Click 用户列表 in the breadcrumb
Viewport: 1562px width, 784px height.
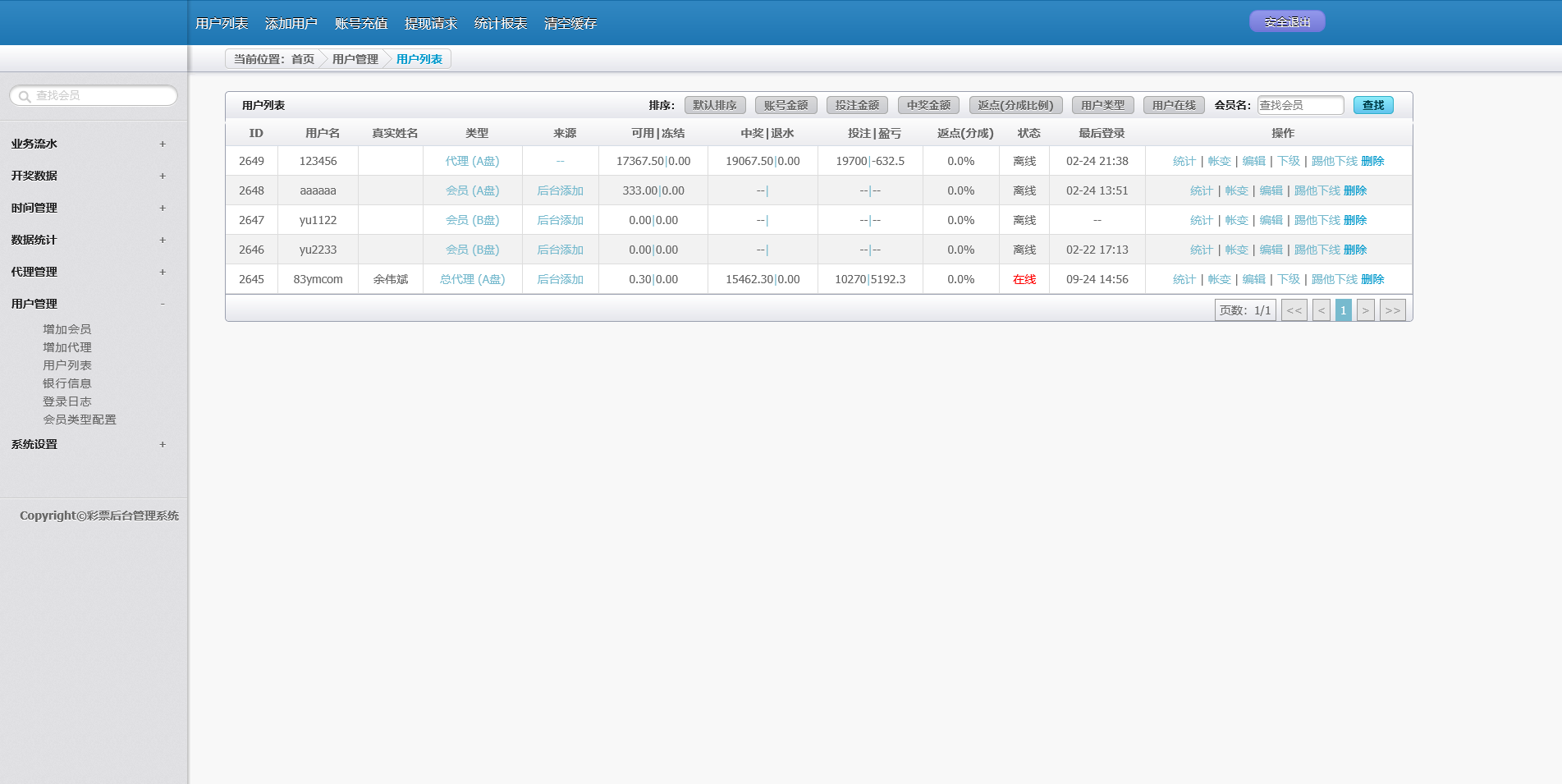click(x=419, y=59)
